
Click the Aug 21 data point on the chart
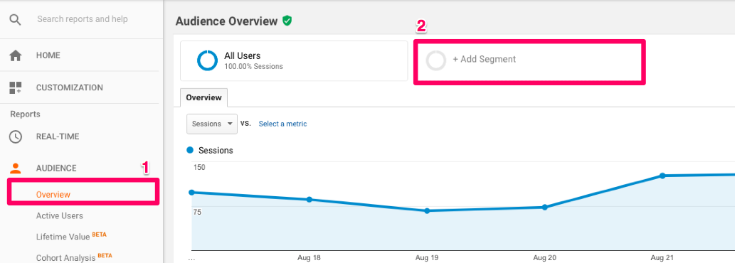pyautogui.click(x=662, y=176)
